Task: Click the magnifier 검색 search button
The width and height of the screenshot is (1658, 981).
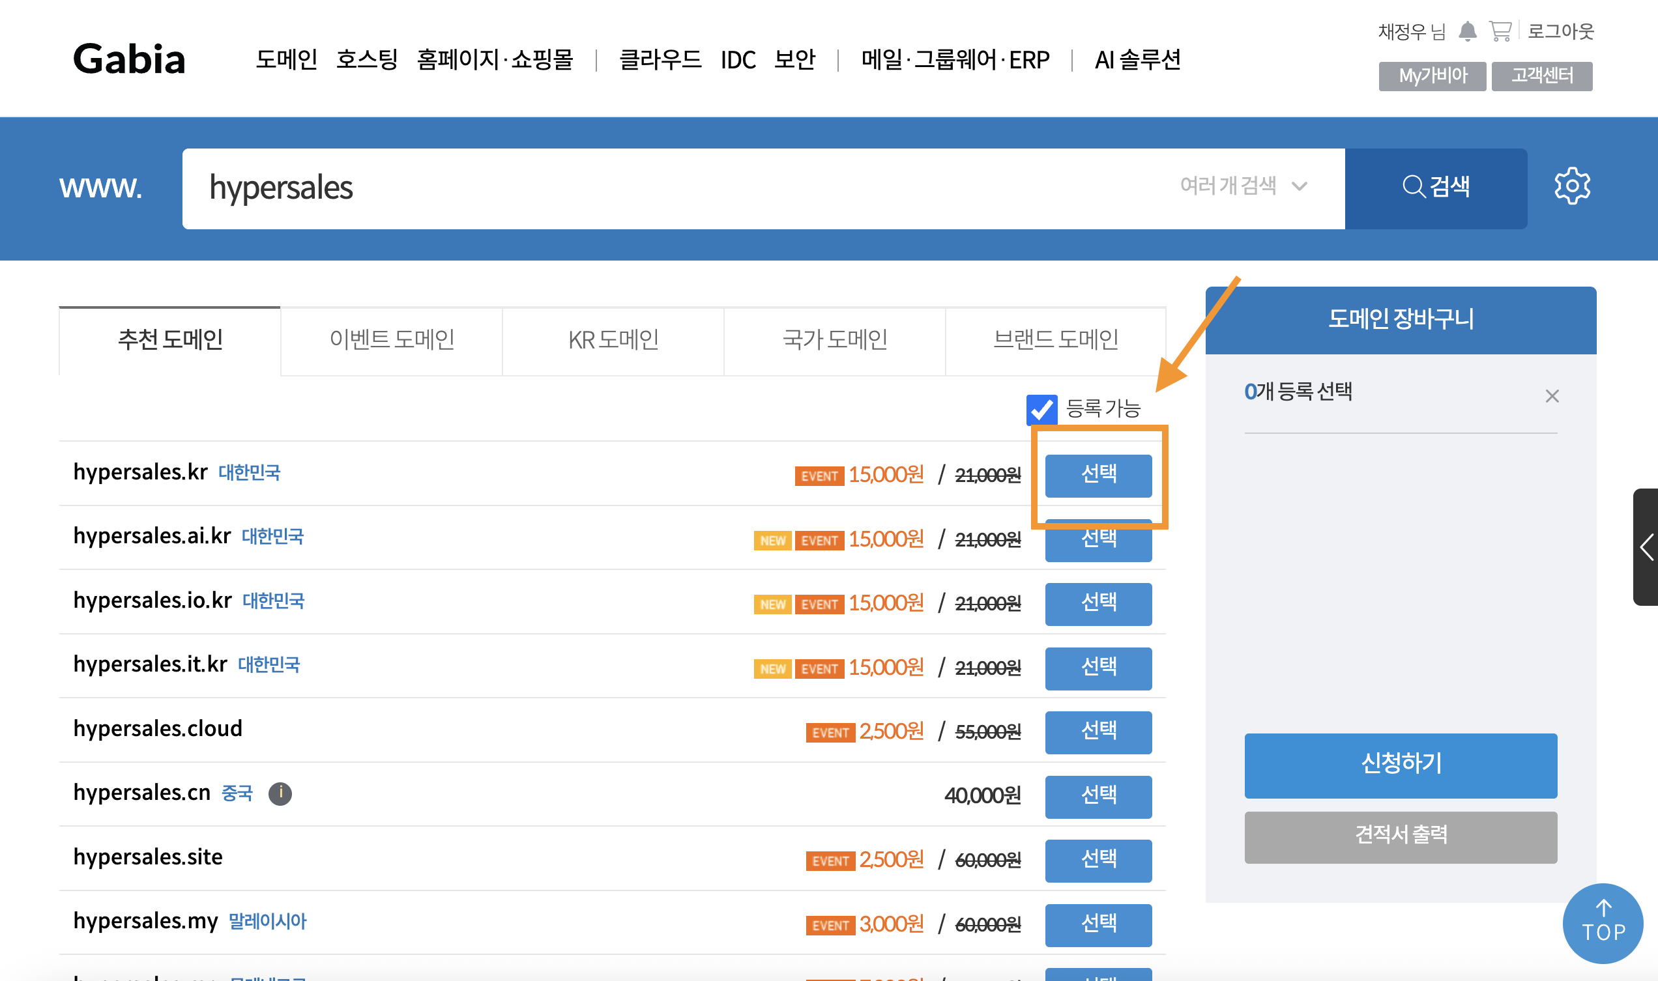Action: [x=1436, y=188]
